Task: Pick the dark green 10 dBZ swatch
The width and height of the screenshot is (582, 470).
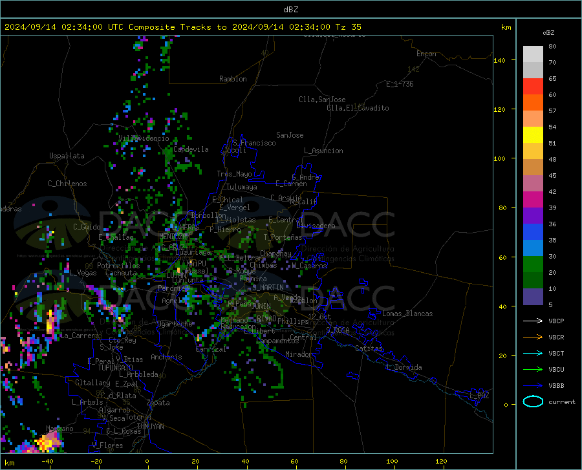Action: 533,281
